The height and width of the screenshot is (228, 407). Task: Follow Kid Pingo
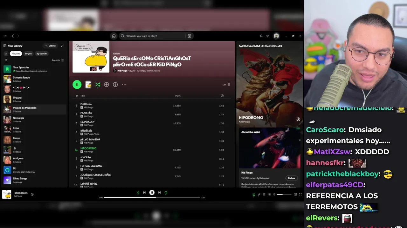coord(292,178)
